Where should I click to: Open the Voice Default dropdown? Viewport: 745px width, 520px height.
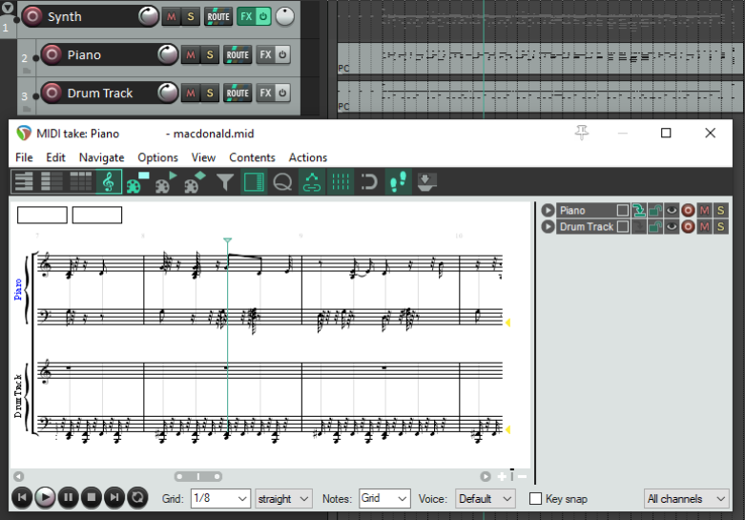point(486,499)
